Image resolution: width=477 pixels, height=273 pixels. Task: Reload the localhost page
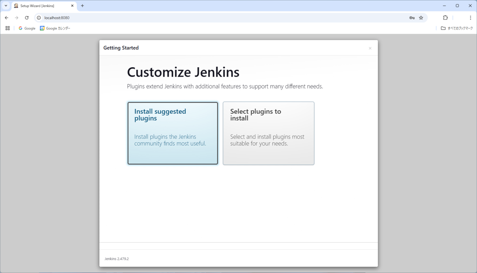click(27, 18)
